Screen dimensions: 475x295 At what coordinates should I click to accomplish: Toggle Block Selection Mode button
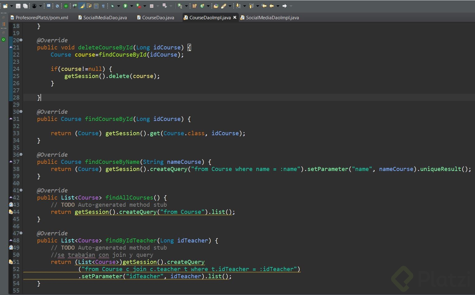[x=96, y=6]
